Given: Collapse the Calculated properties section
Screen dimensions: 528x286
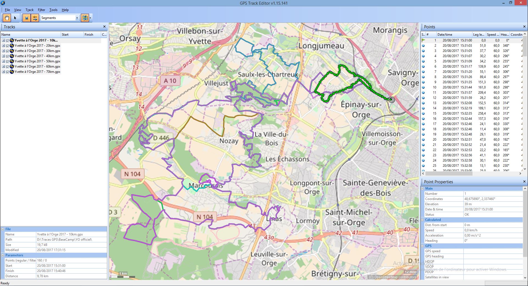Looking at the screenshot, I should pyautogui.click(x=422, y=220).
